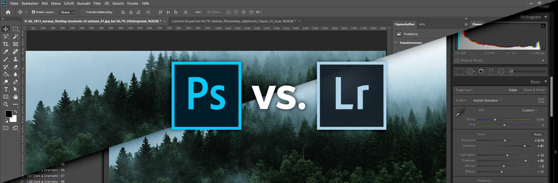Toggle Quick Mask mode icon
Screen dimensions: 558x183
(6, 128)
